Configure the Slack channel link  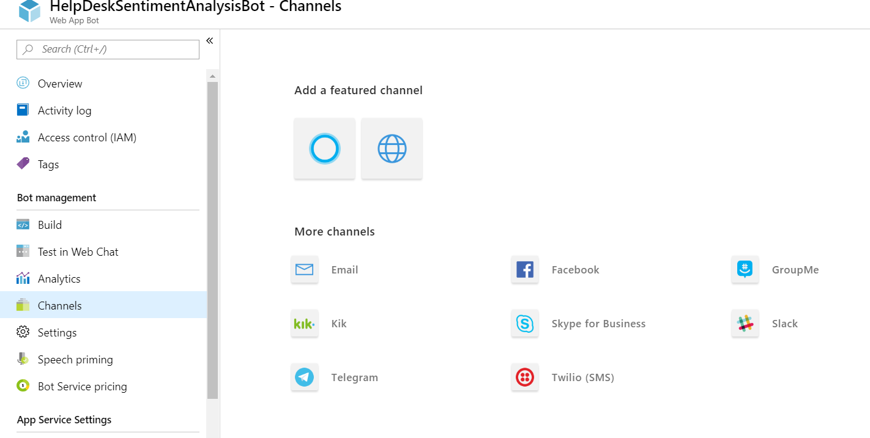(x=784, y=324)
